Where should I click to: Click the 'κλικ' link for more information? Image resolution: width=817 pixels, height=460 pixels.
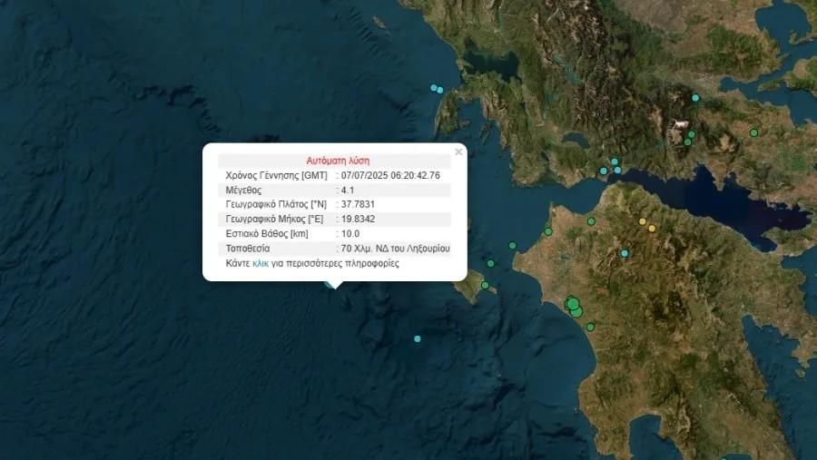pos(261,264)
